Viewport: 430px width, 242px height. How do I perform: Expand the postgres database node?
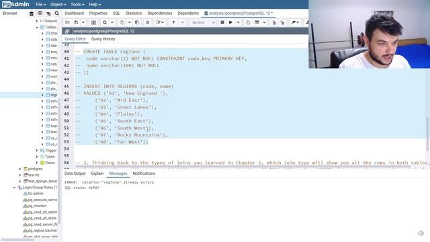[20, 169]
